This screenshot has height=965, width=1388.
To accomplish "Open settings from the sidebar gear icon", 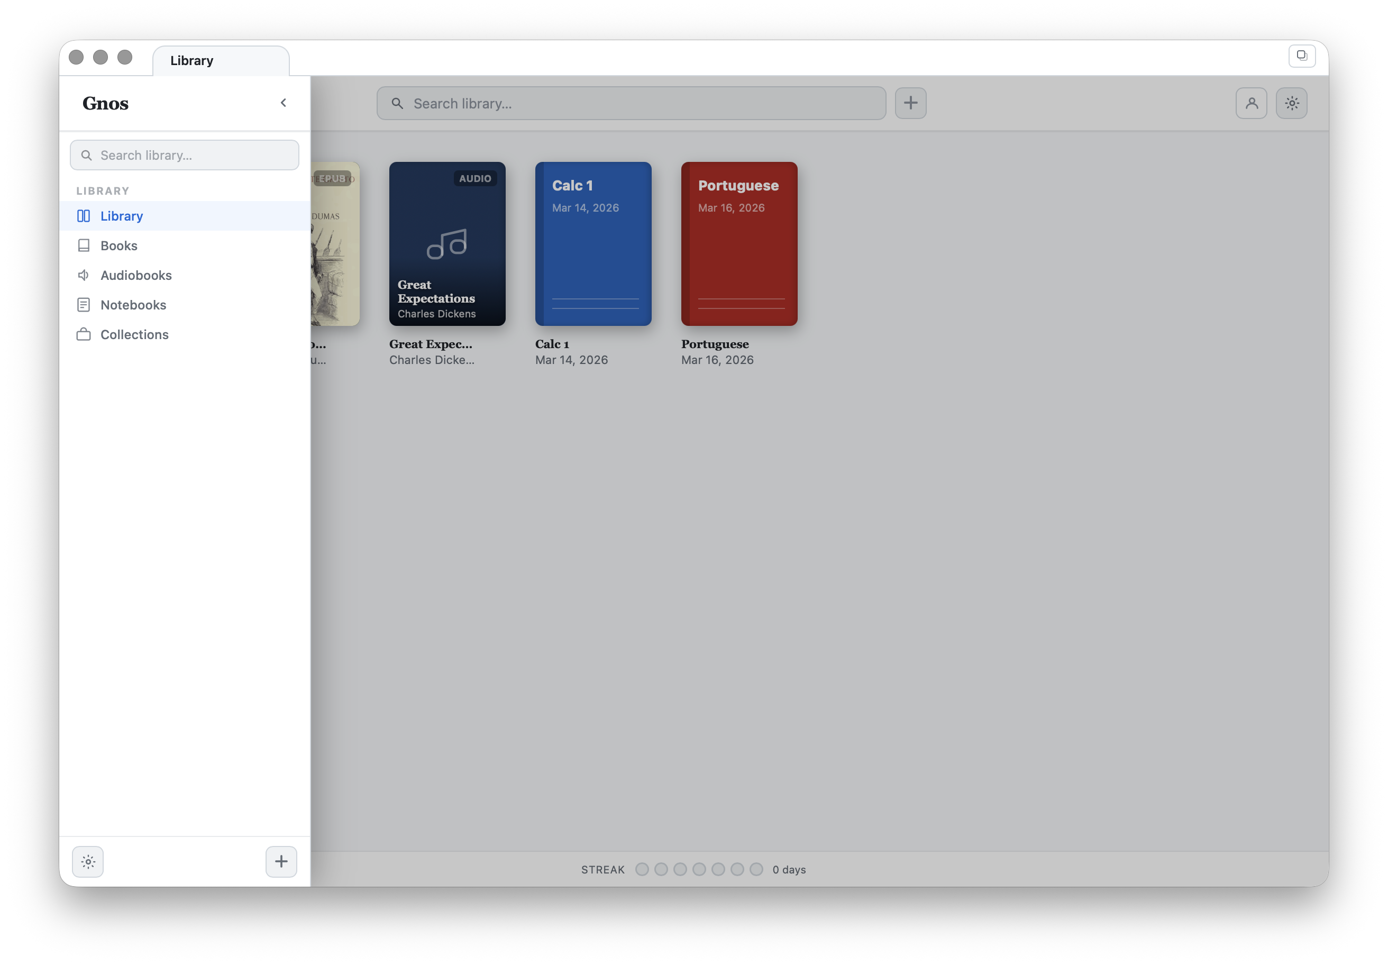I will point(88,862).
